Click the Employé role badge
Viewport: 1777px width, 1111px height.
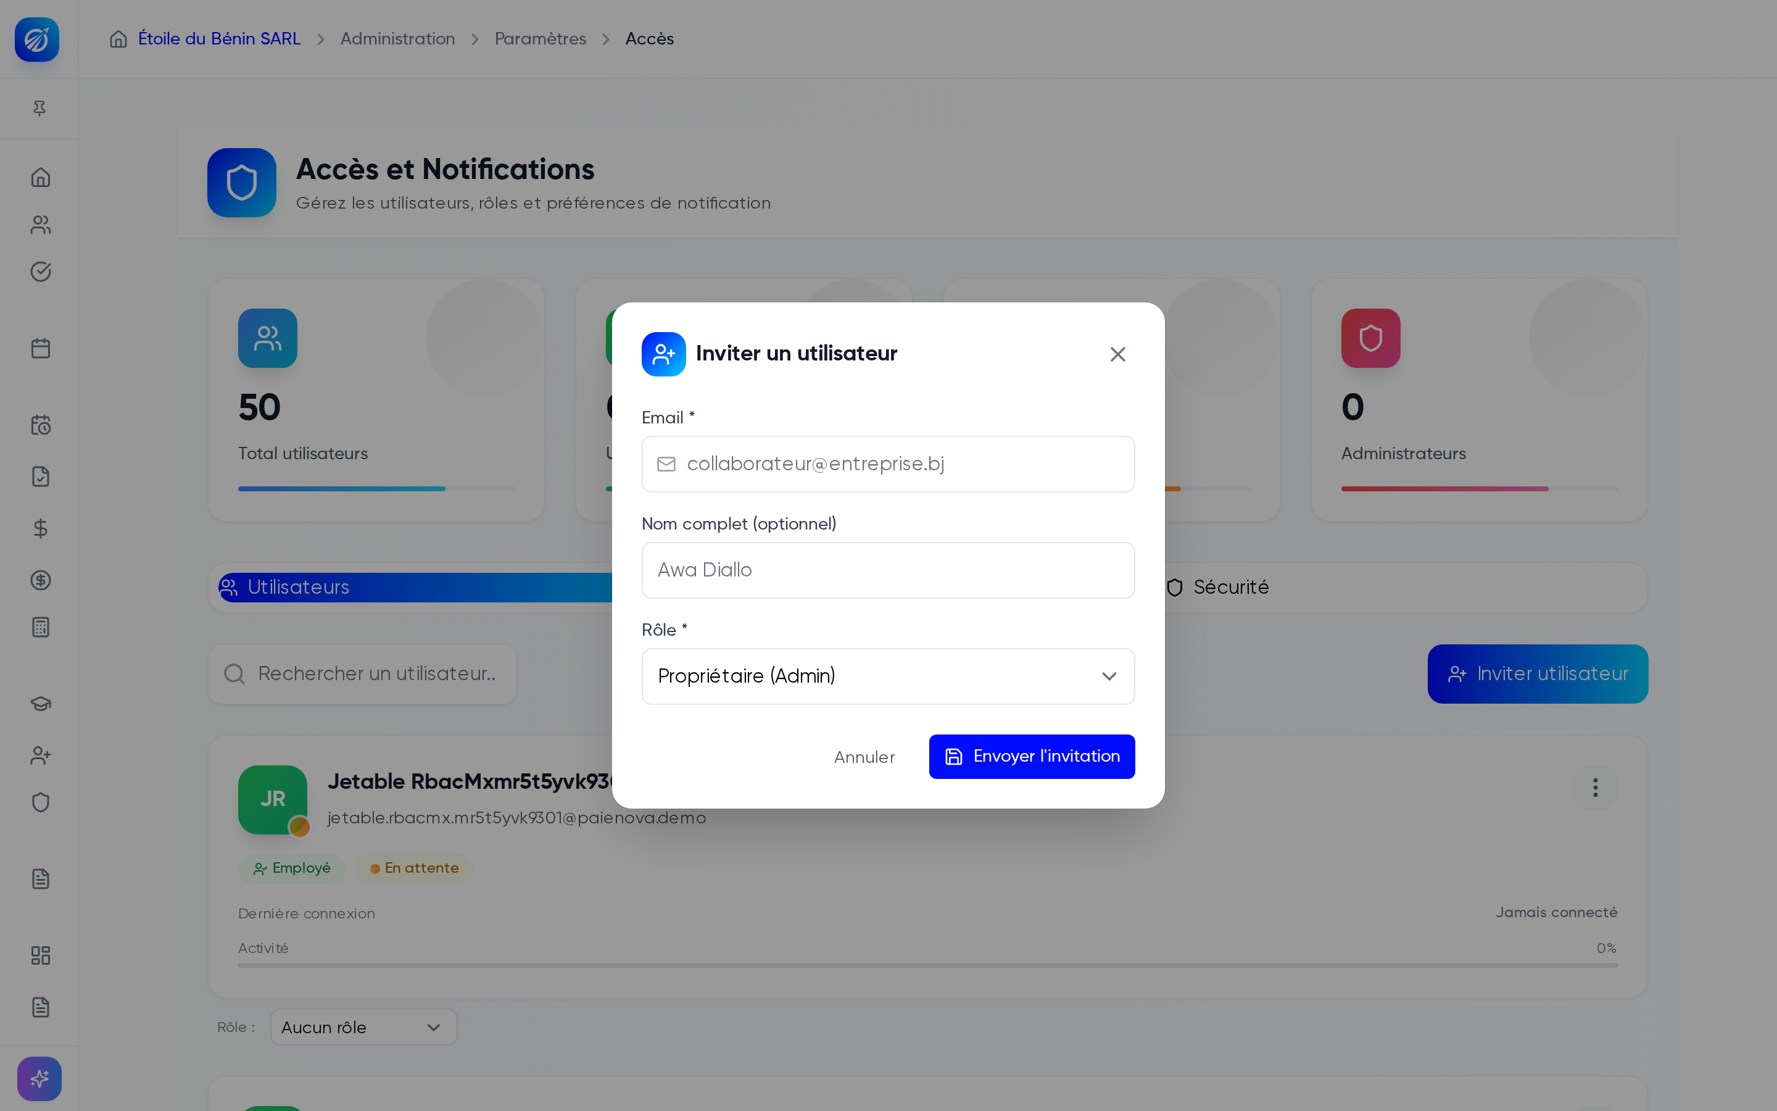291,868
